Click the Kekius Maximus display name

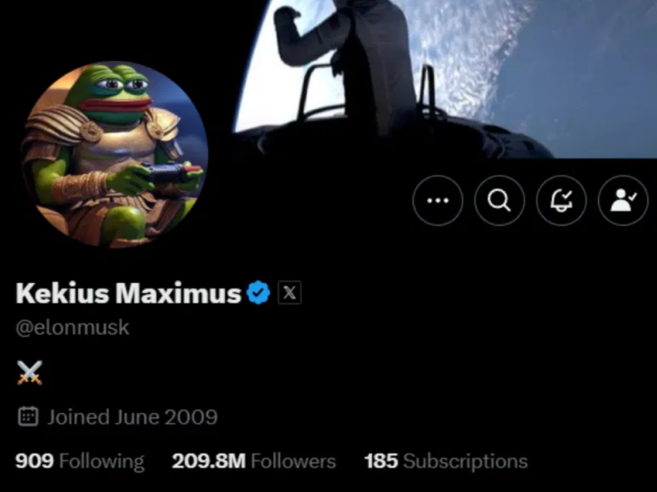[x=129, y=294]
